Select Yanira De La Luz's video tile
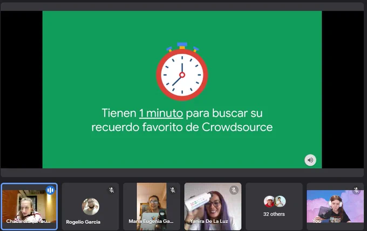The image size is (367, 231). 213,206
